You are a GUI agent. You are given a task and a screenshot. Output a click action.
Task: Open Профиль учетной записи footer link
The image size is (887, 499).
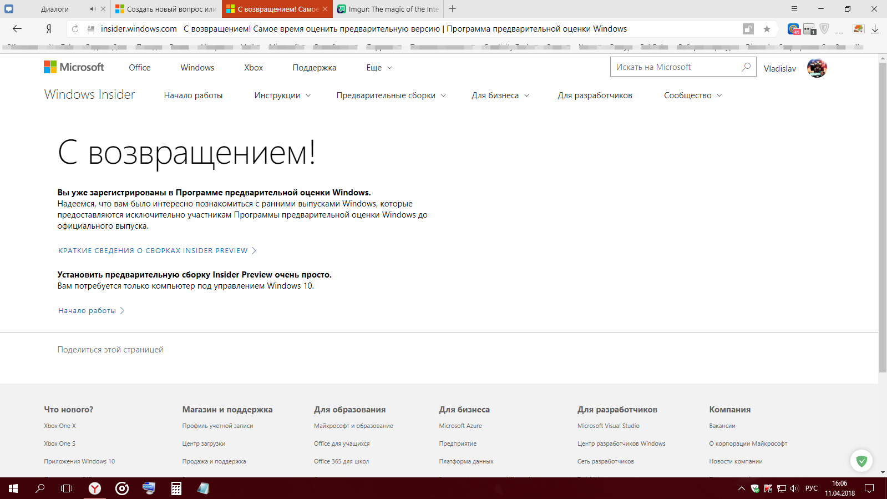[x=217, y=426]
